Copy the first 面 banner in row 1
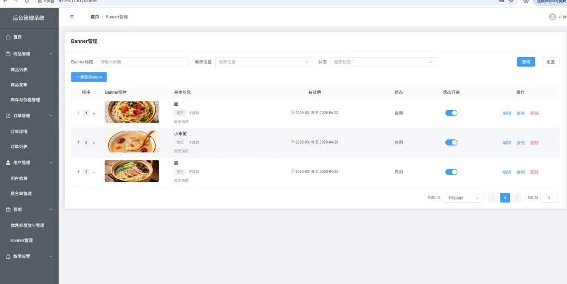This screenshot has height=284, width=567. pyautogui.click(x=520, y=113)
